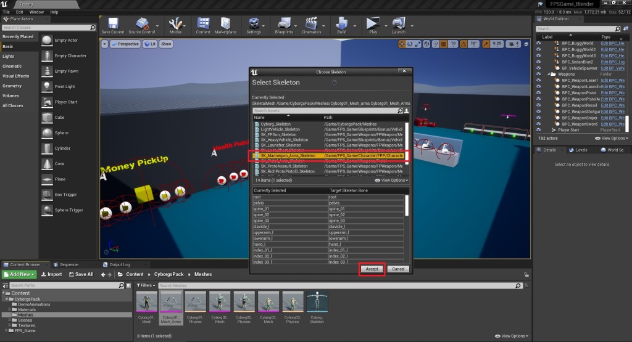Viewport: 632px width, 342px height.
Task: Toggle visibility eye for BPC_WeaponPistol
Action: (x=539, y=92)
